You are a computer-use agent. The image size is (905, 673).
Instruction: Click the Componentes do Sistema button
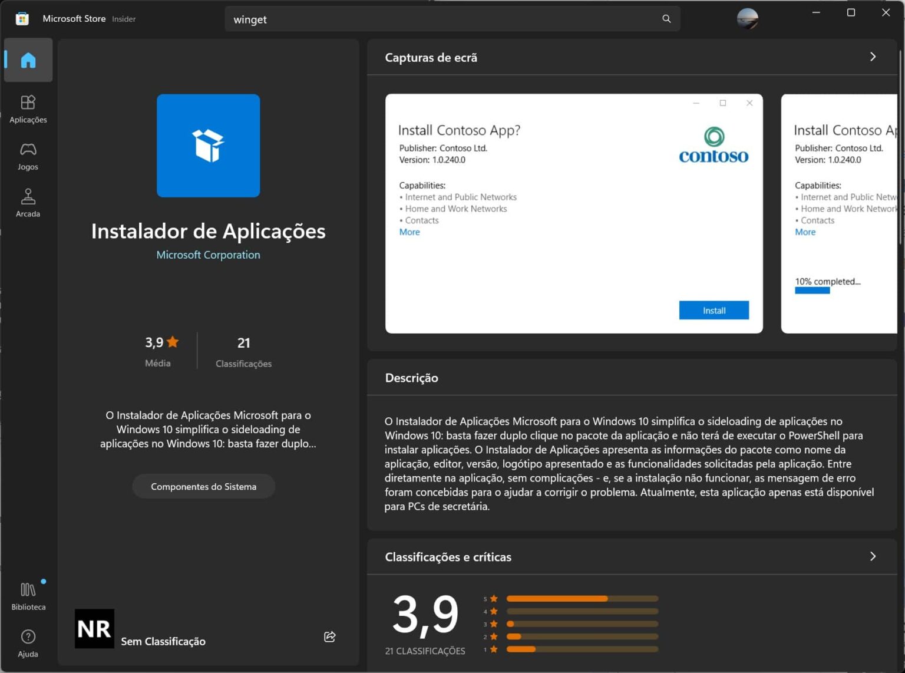(203, 486)
